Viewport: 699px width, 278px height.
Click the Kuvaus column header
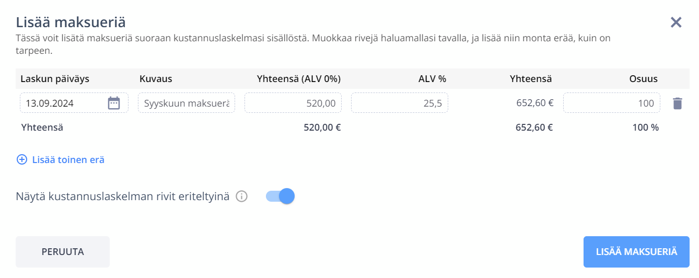(x=156, y=79)
